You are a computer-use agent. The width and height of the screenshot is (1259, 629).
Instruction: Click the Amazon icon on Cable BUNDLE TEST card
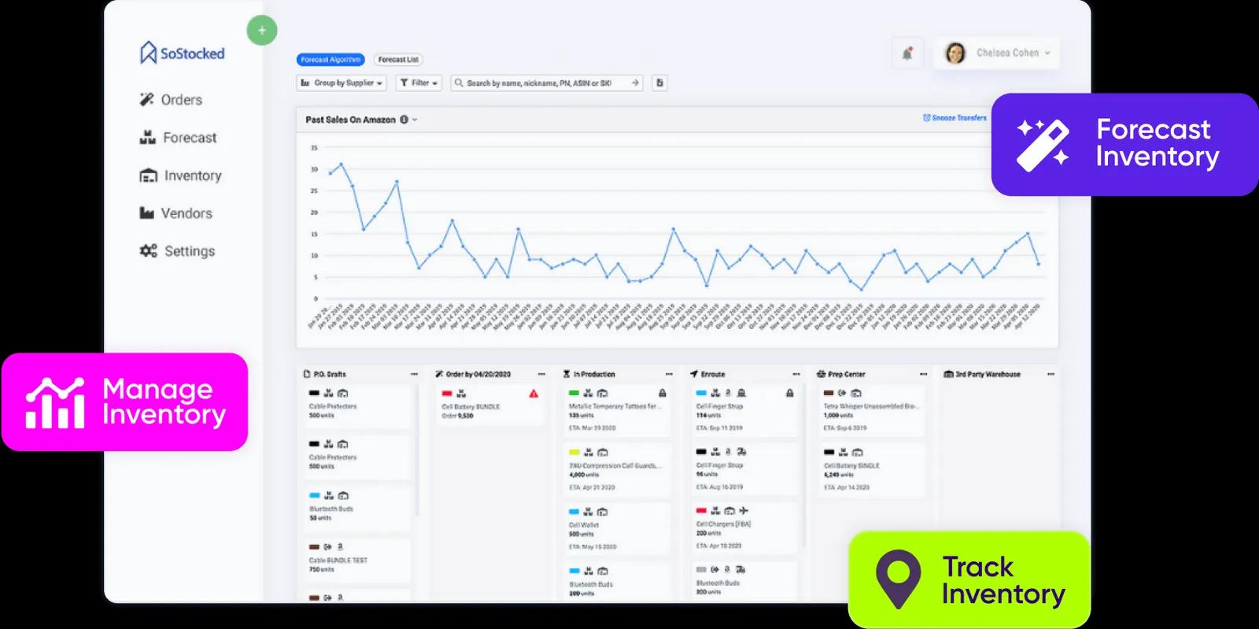tap(341, 546)
